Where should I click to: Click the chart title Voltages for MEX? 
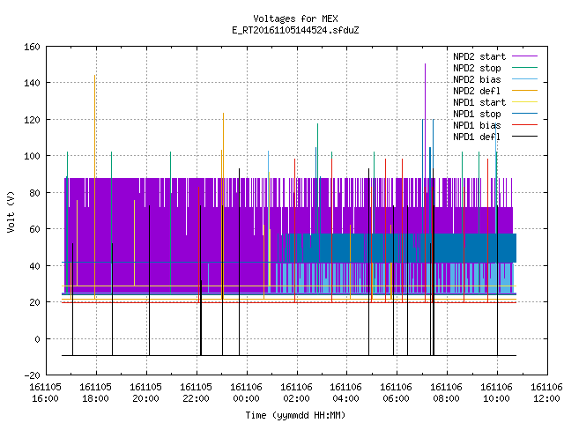pos(295,19)
